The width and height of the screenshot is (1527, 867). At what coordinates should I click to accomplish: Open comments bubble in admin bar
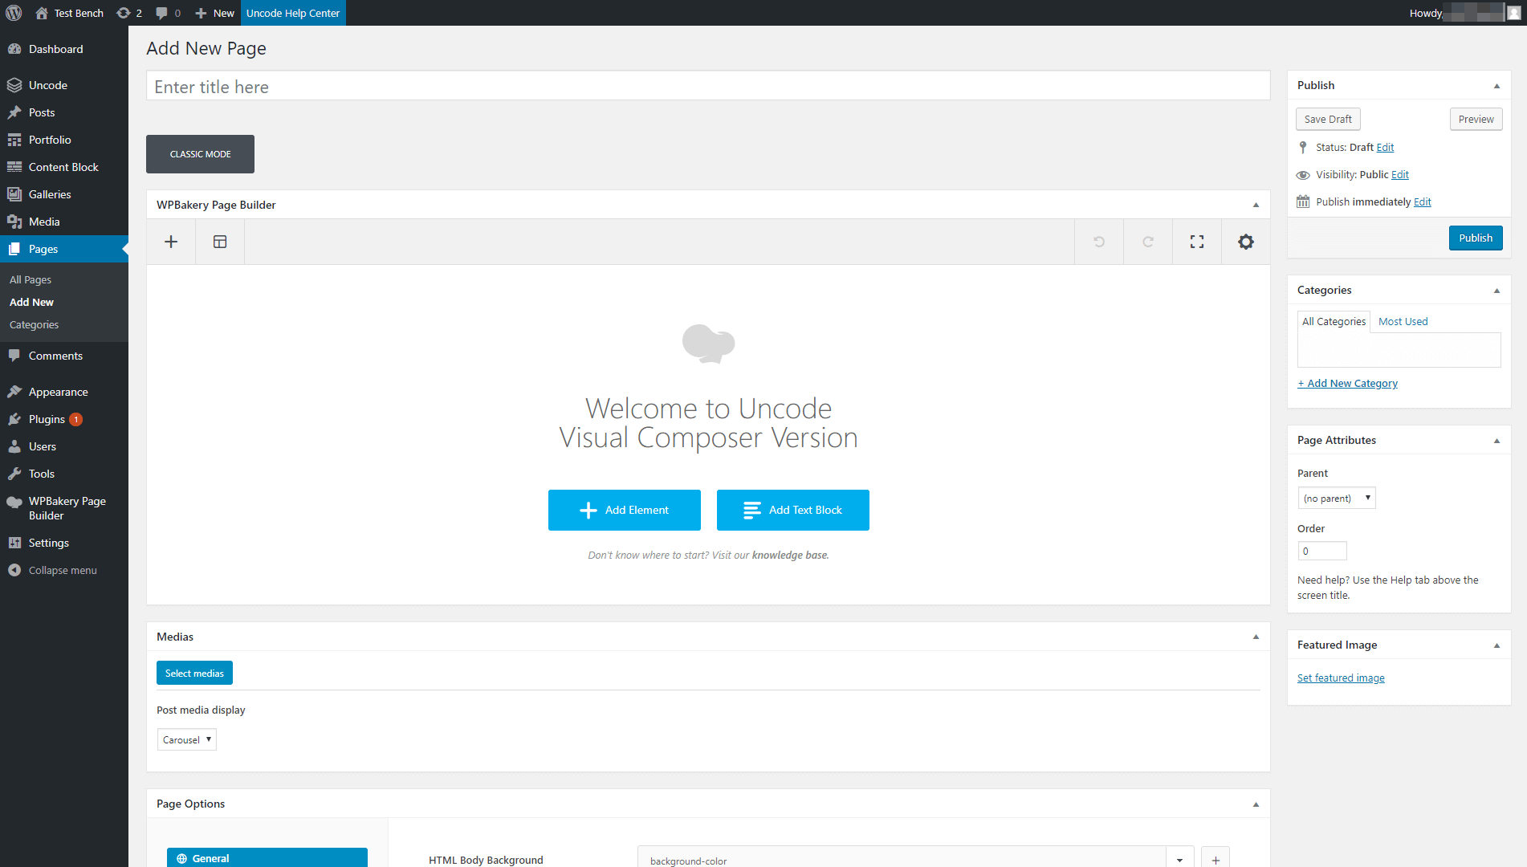coord(168,13)
